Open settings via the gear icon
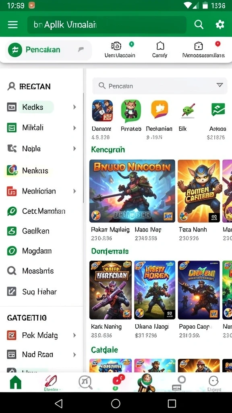232x413 pixels. point(220,25)
